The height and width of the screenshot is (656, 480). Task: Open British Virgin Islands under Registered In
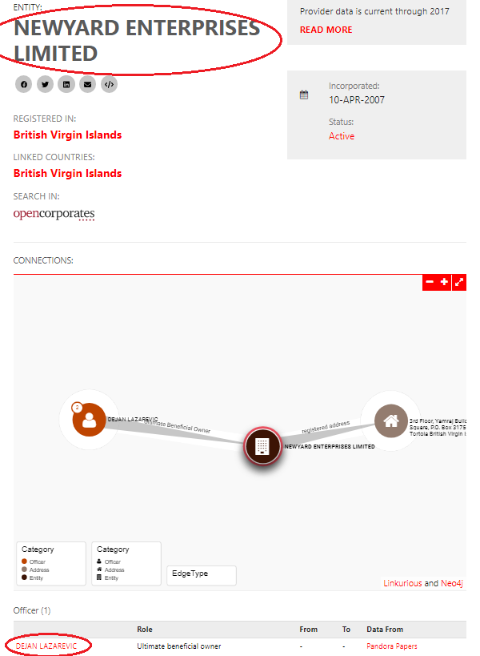(x=67, y=135)
